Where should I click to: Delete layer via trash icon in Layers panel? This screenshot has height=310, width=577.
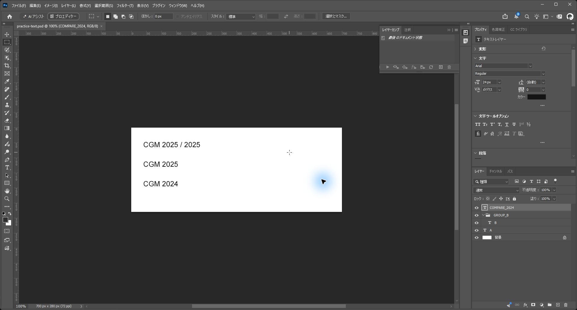[x=566, y=305]
